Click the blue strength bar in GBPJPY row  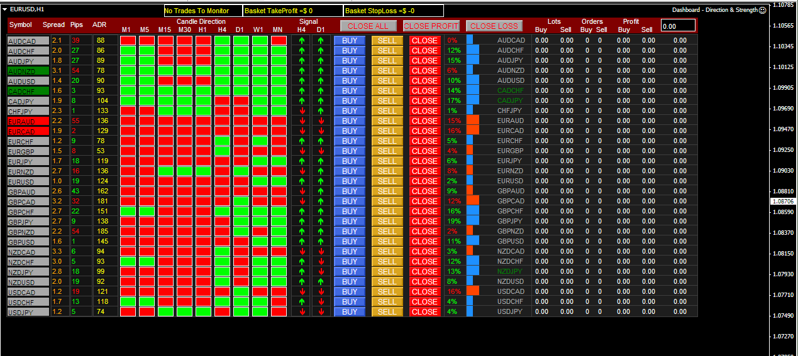(x=474, y=221)
